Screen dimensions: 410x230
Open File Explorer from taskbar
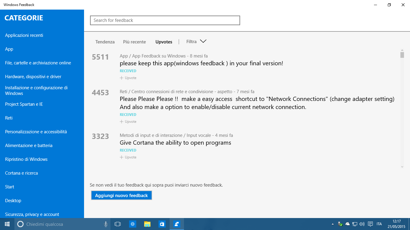147,224
